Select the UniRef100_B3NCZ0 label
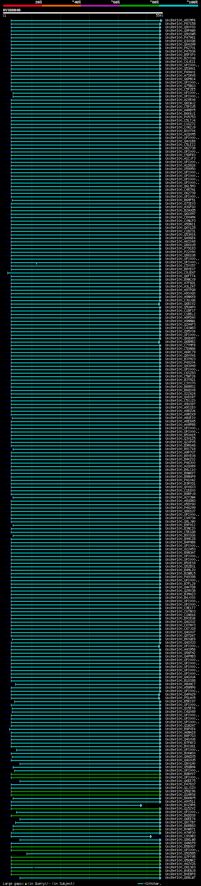Image resolution: width=201 pixels, height=886 pixels. click(x=180, y=528)
